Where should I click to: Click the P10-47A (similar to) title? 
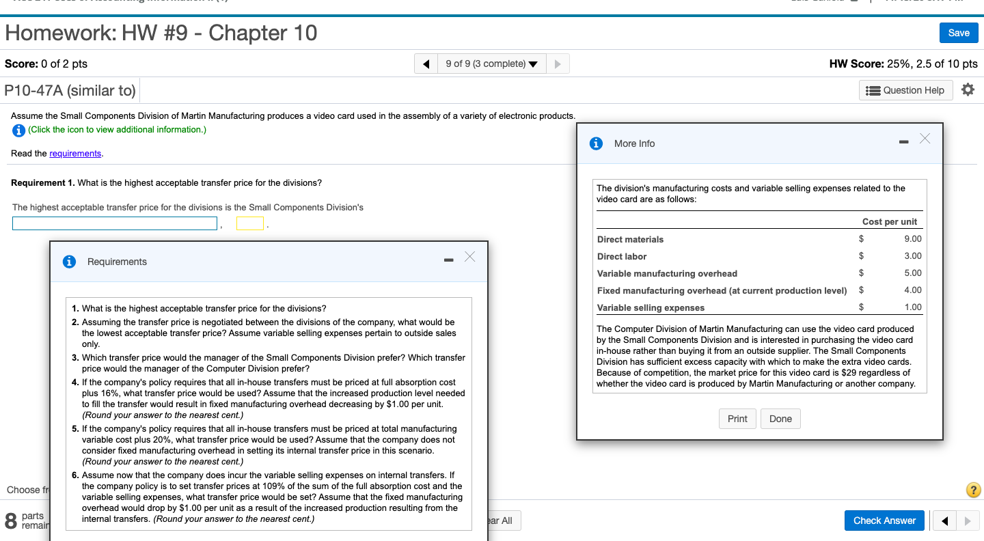70,90
